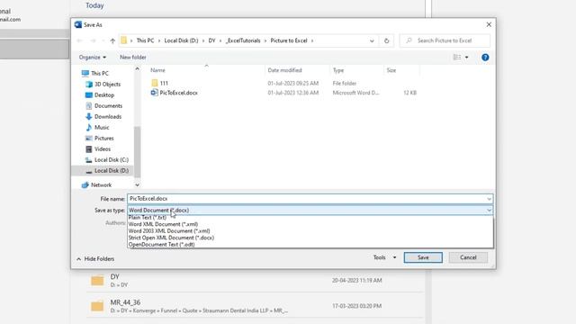Image resolution: width=576 pixels, height=324 pixels.
Task: Click the blue help icon
Action: pos(485,58)
